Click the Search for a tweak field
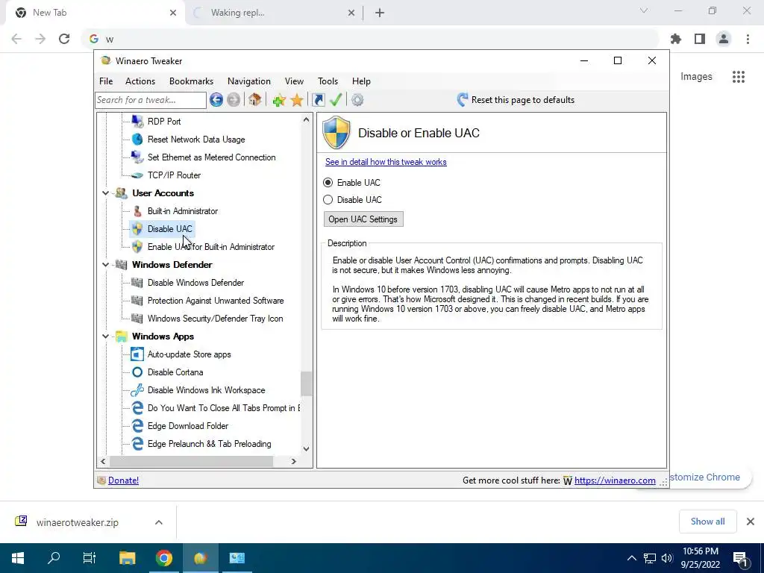The height and width of the screenshot is (573, 764). point(151,100)
